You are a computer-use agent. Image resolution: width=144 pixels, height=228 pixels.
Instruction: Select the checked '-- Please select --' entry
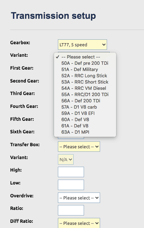coord(85,57)
